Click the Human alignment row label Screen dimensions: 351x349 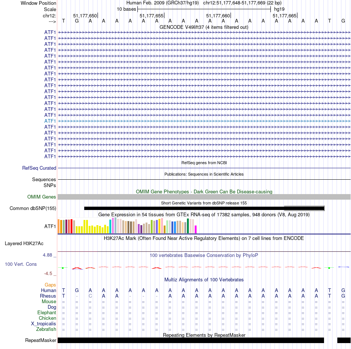pyautogui.click(x=48, y=291)
